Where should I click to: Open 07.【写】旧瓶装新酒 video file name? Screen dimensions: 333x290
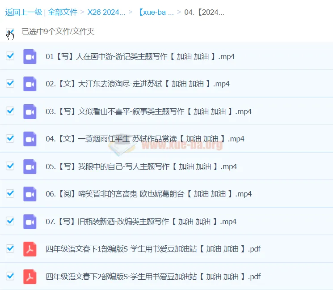[x=141, y=222]
